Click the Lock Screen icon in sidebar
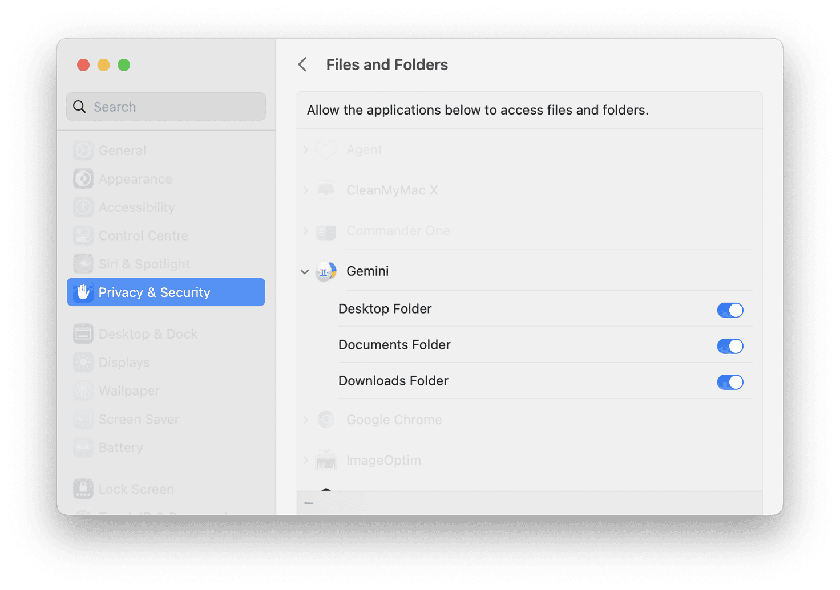Image resolution: width=840 pixels, height=590 pixels. 83,489
